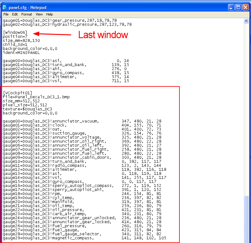The width and height of the screenshot is (251, 243).
Task: Click the manifold gauge20 line
Action: click(82, 202)
